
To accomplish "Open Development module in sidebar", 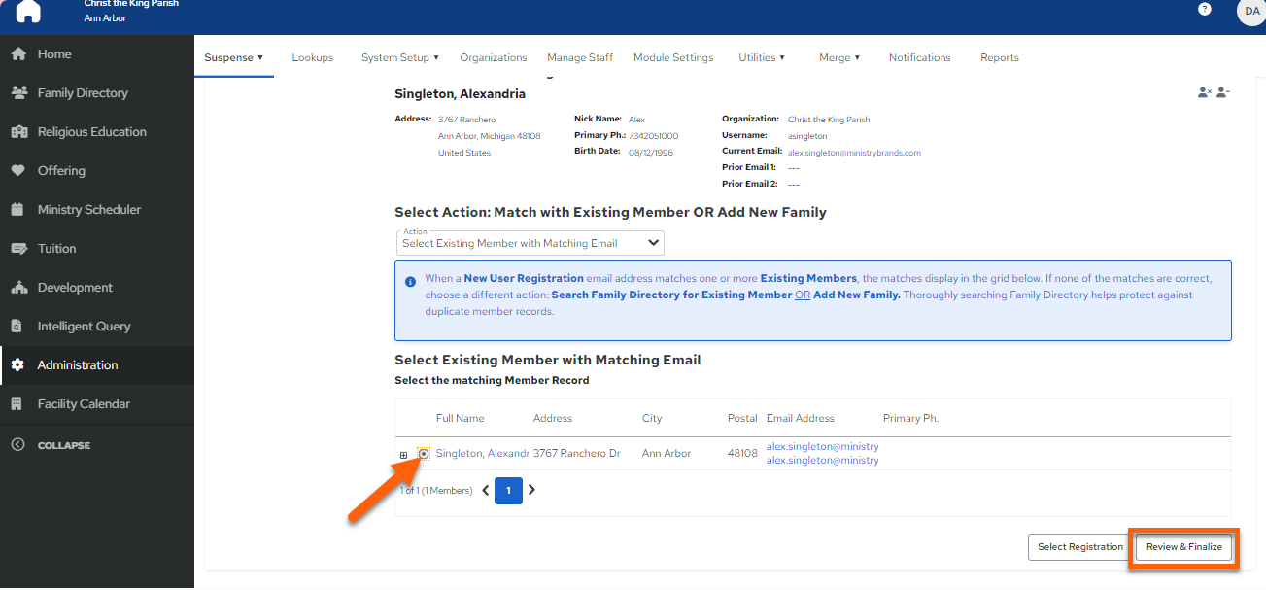I will tap(97, 288).
